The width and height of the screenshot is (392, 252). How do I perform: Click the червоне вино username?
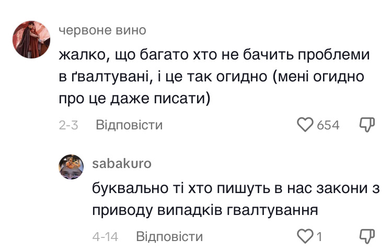[102, 30]
